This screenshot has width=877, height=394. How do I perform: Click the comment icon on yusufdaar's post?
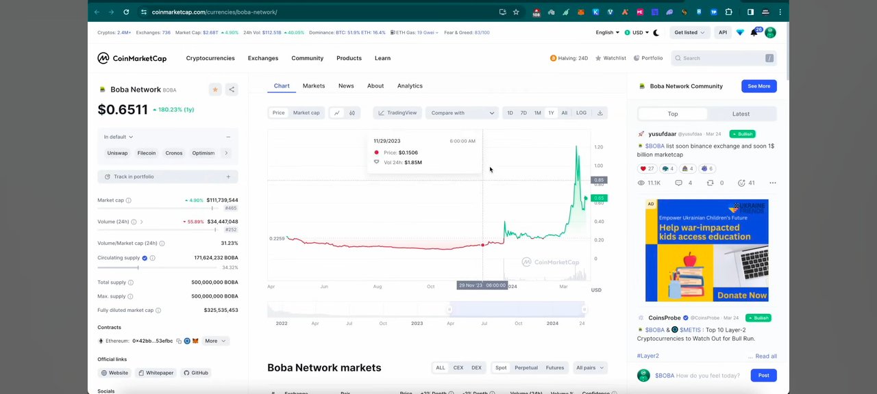[x=678, y=183]
